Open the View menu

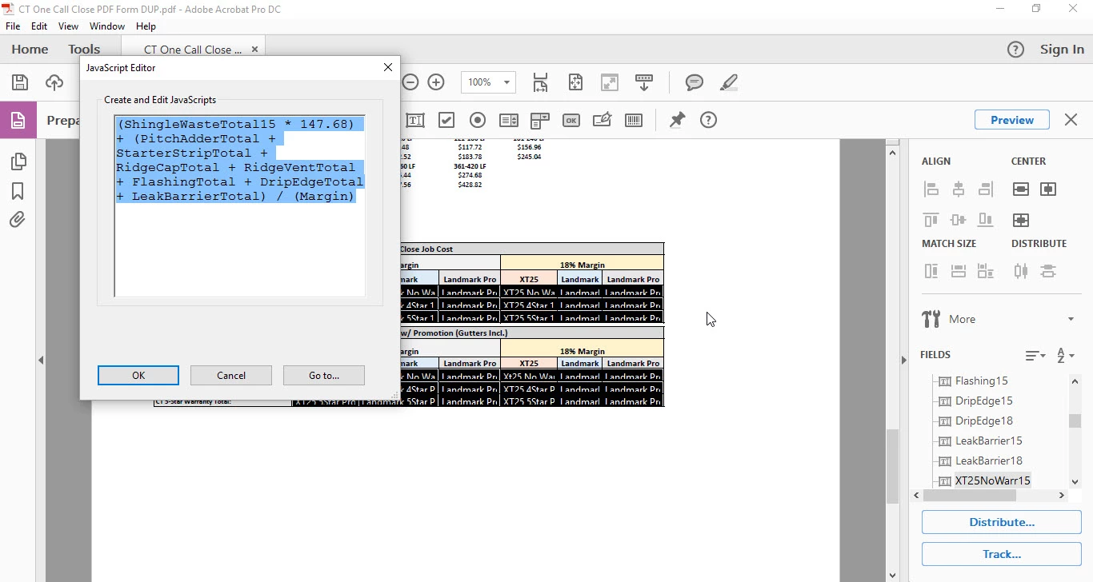pyautogui.click(x=68, y=26)
